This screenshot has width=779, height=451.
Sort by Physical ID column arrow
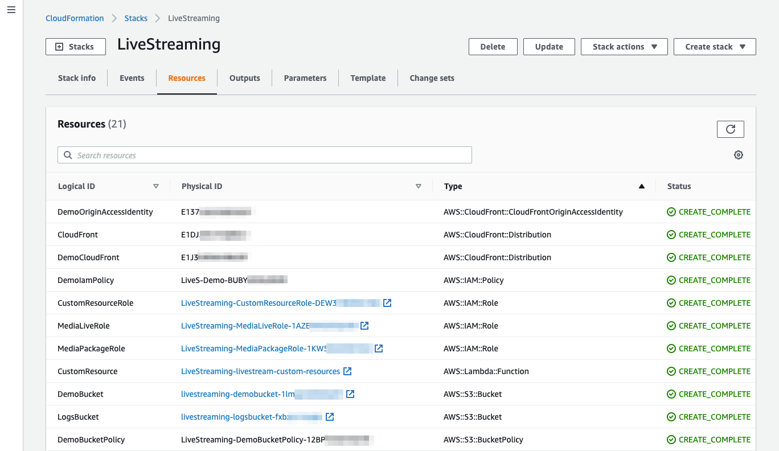click(x=419, y=186)
